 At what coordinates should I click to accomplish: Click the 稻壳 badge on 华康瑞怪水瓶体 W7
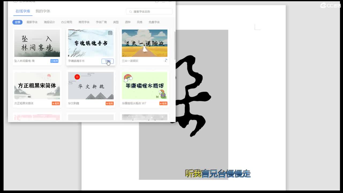[x=163, y=103]
